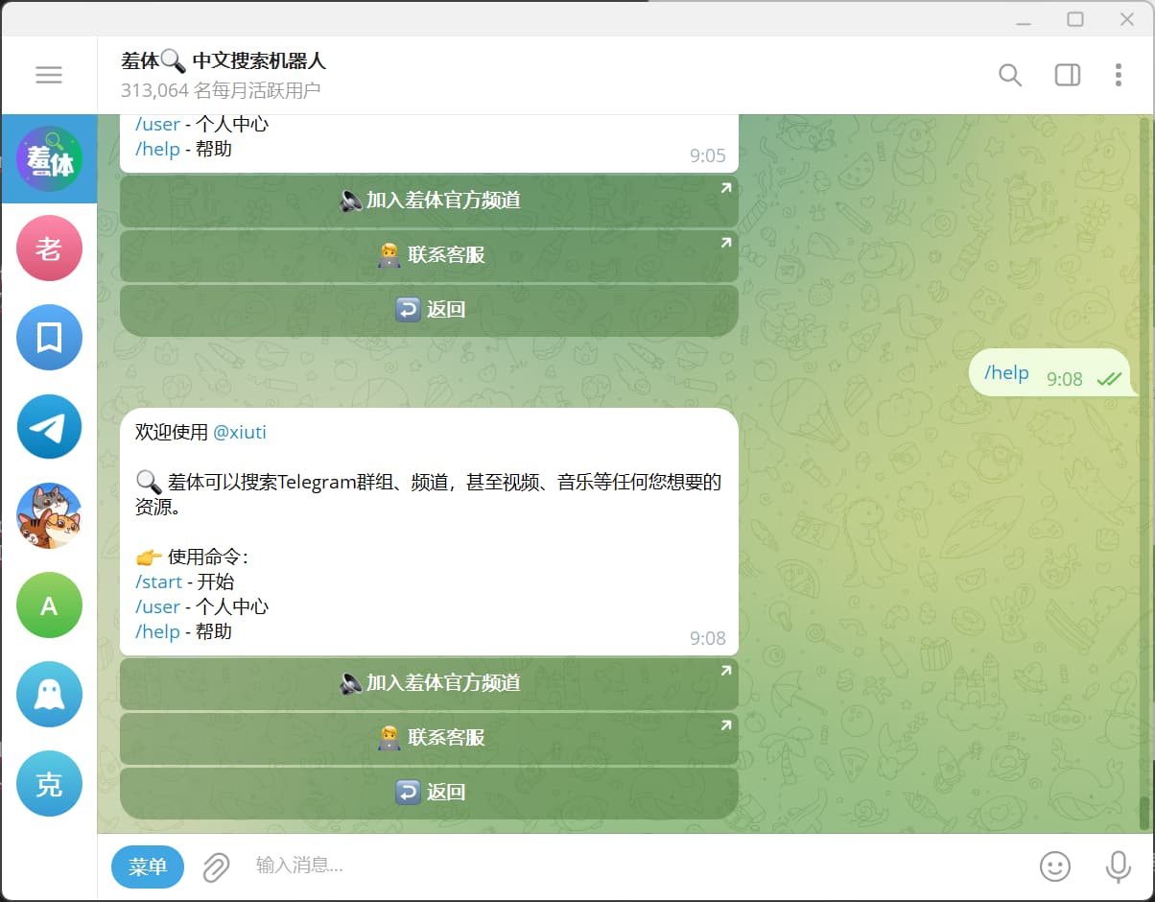The width and height of the screenshot is (1155, 902).
Task: Open the hamburger main menu
Action: (49, 75)
